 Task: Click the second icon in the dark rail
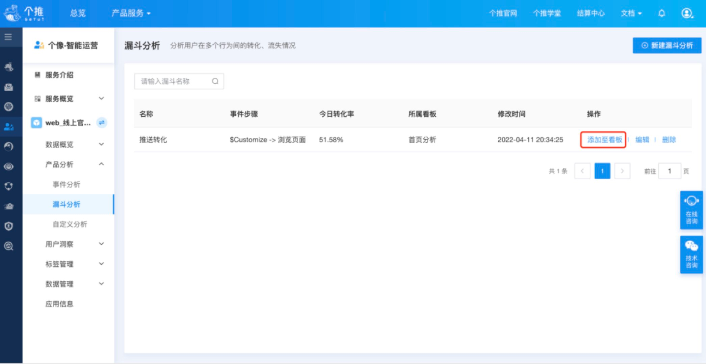(x=9, y=87)
